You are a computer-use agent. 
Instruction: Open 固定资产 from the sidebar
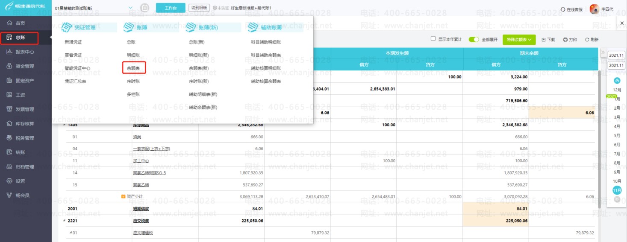26,80
